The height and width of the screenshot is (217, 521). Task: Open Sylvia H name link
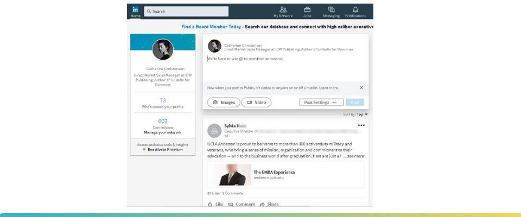click(x=235, y=126)
